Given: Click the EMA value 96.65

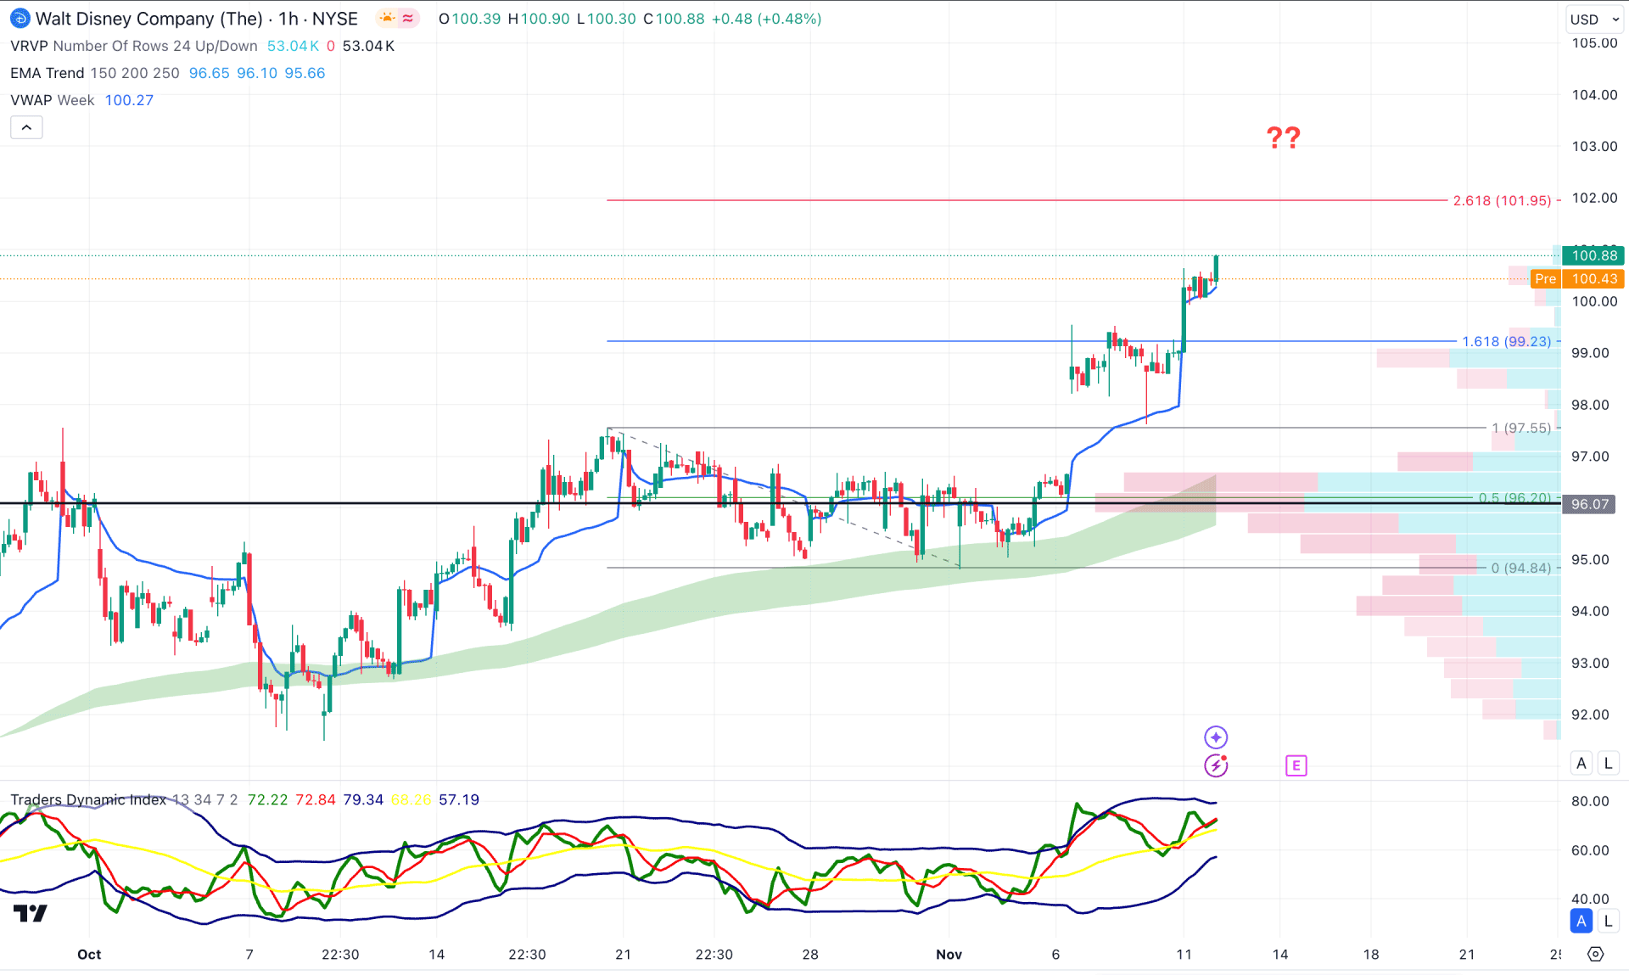Looking at the screenshot, I should (209, 73).
